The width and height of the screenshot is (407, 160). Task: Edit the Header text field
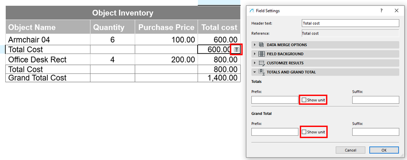point(350,23)
